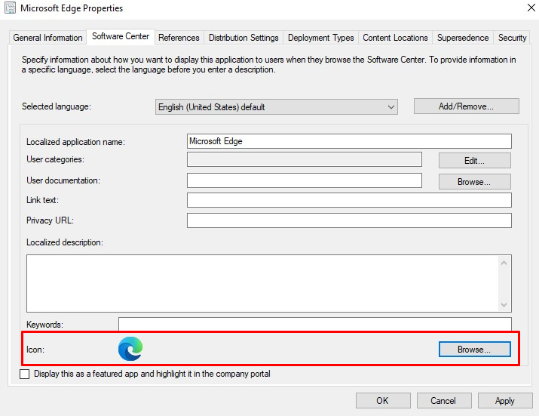Switch to the General Information tab

click(x=47, y=38)
